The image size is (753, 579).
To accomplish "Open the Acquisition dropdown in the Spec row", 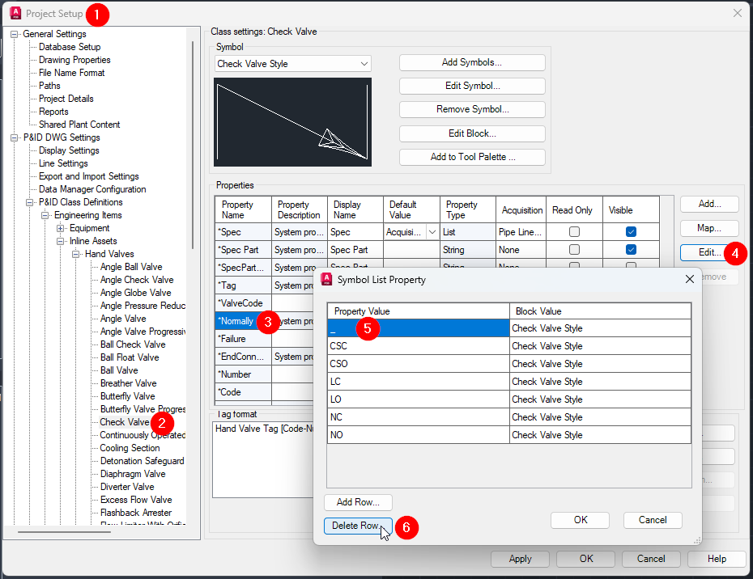I will (431, 231).
